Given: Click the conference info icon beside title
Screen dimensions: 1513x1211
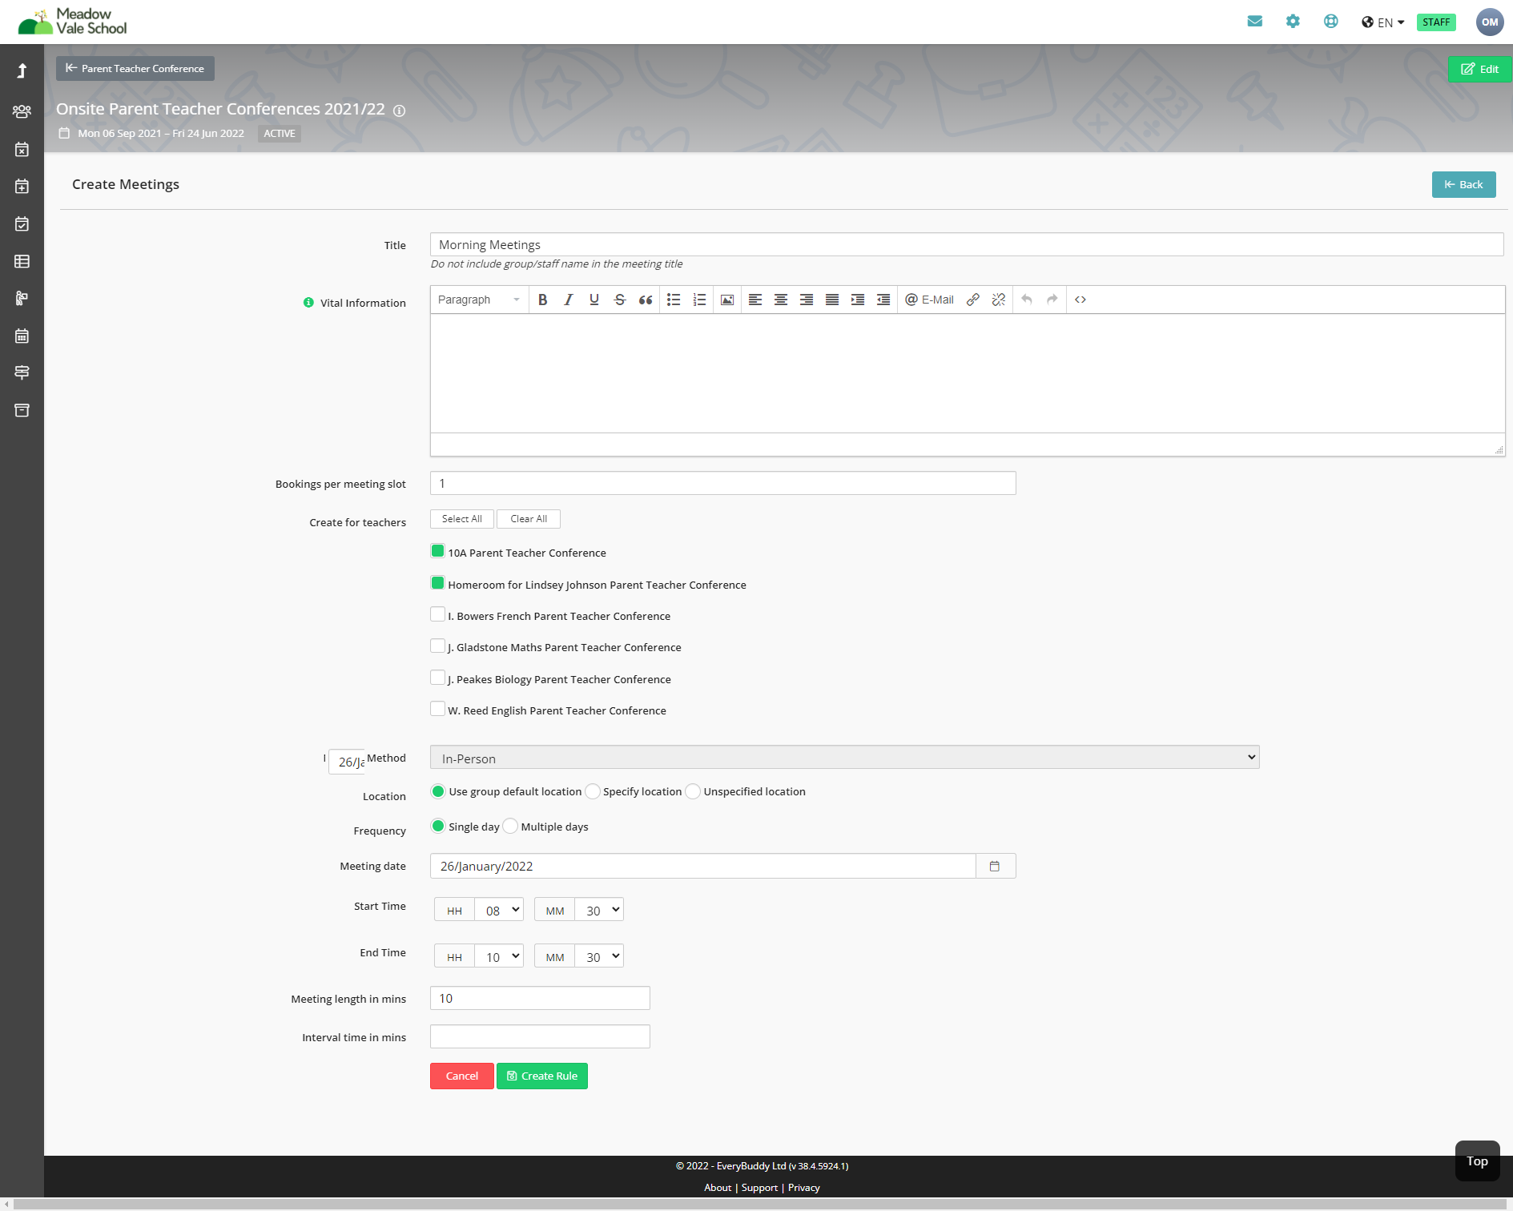Looking at the screenshot, I should coord(399,111).
